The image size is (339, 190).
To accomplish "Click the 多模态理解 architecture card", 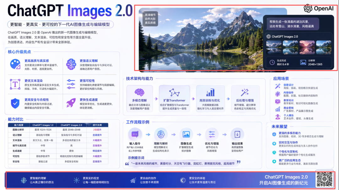I will point(139,98).
